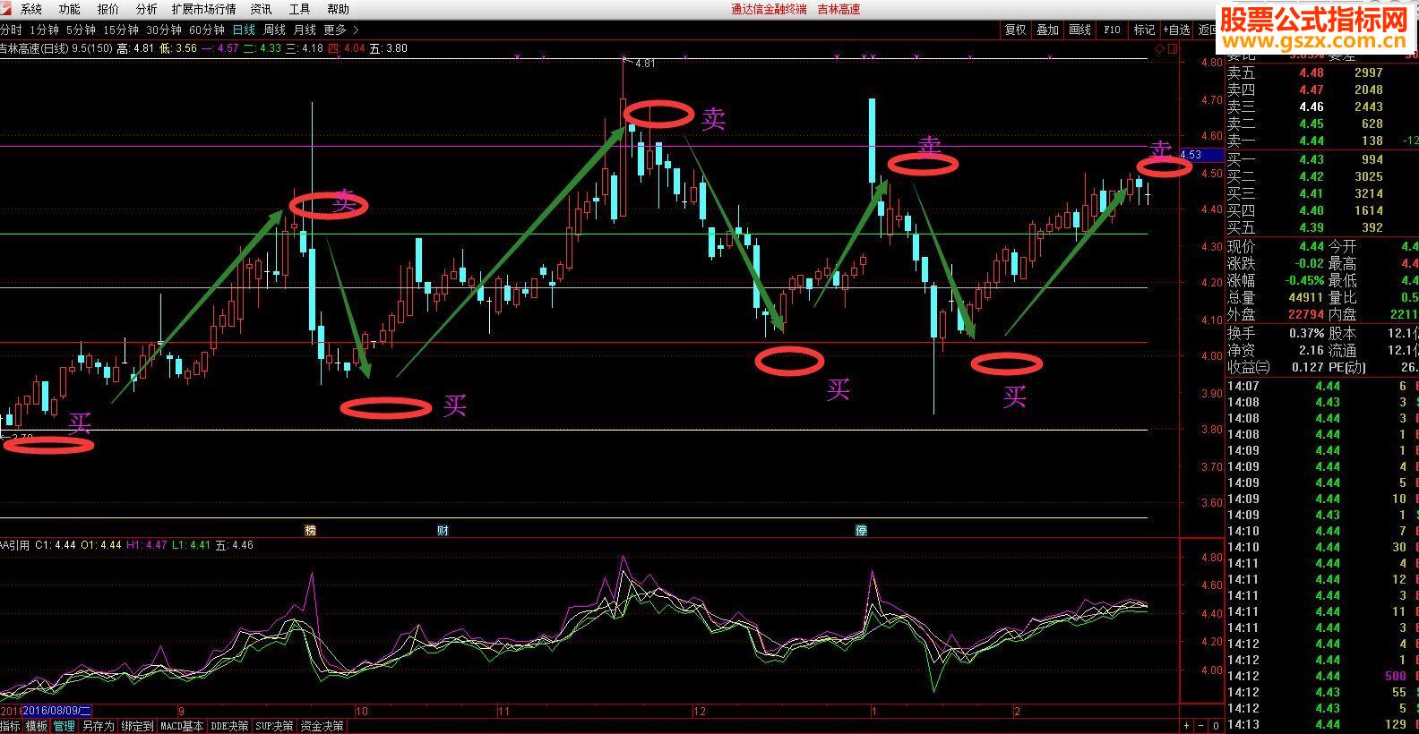
Task: Click the 停 info marker on chart
Action: (861, 530)
